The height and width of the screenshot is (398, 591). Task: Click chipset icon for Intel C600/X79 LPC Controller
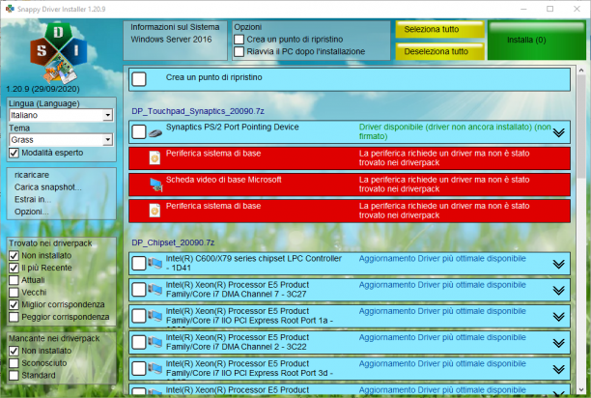point(155,263)
